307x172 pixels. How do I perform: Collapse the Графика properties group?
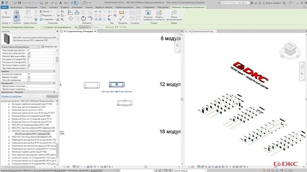pyautogui.click(x=54, y=71)
